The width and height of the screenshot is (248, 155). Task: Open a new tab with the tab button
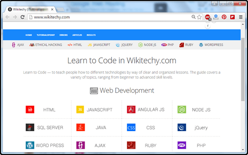(61, 9)
